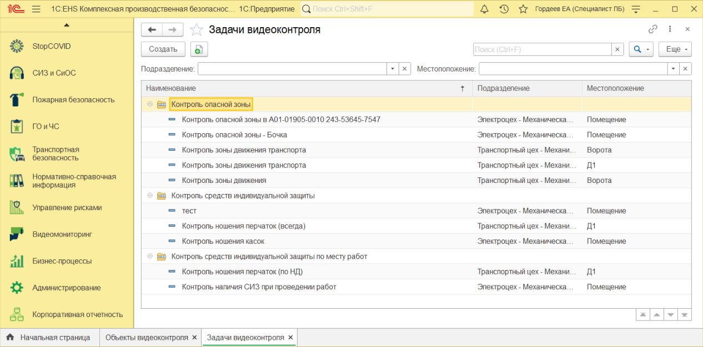703x347 pixels.
Task: Collapse the Контроль опасной зоны group
Action: pos(150,104)
